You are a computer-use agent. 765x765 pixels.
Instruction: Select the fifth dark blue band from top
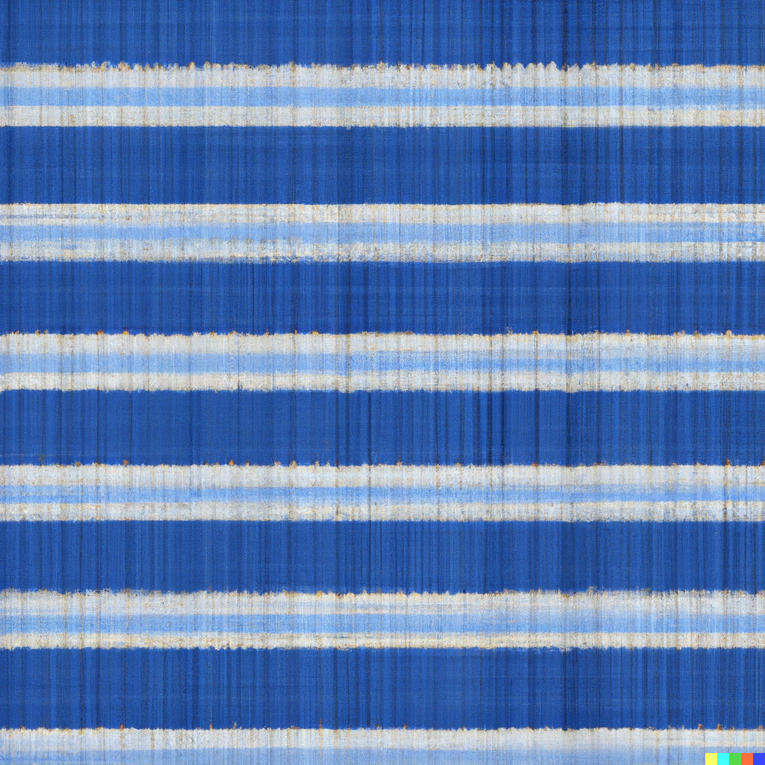(382, 557)
